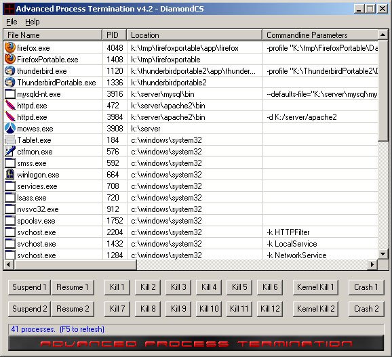Screen dimensions: 392x357
Task: Click the firefox.exe Firefox icon
Action: (x=10, y=47)
